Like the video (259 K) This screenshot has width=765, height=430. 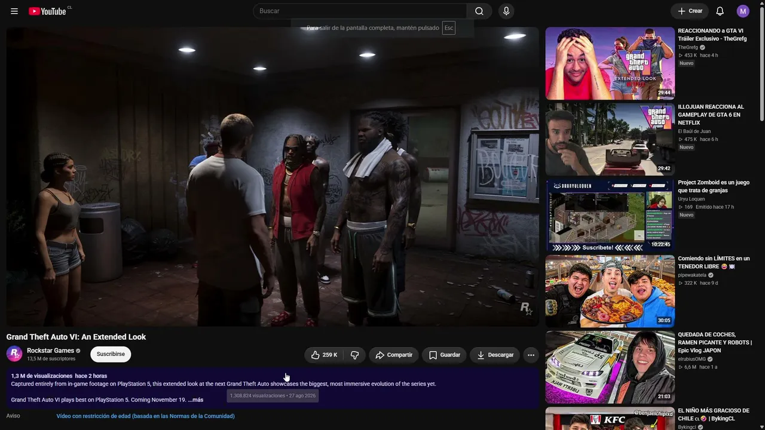(323, 355)
